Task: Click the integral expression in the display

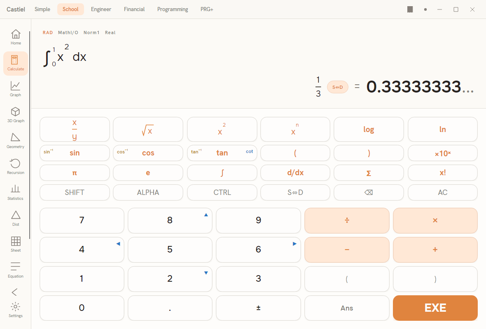Action: click(65, 56)
